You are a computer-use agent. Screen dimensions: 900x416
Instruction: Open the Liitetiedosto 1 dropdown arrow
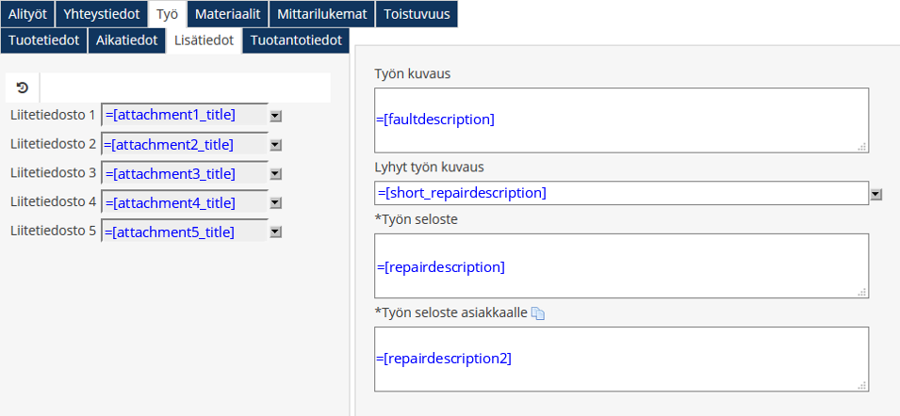[x=276, y=116]
